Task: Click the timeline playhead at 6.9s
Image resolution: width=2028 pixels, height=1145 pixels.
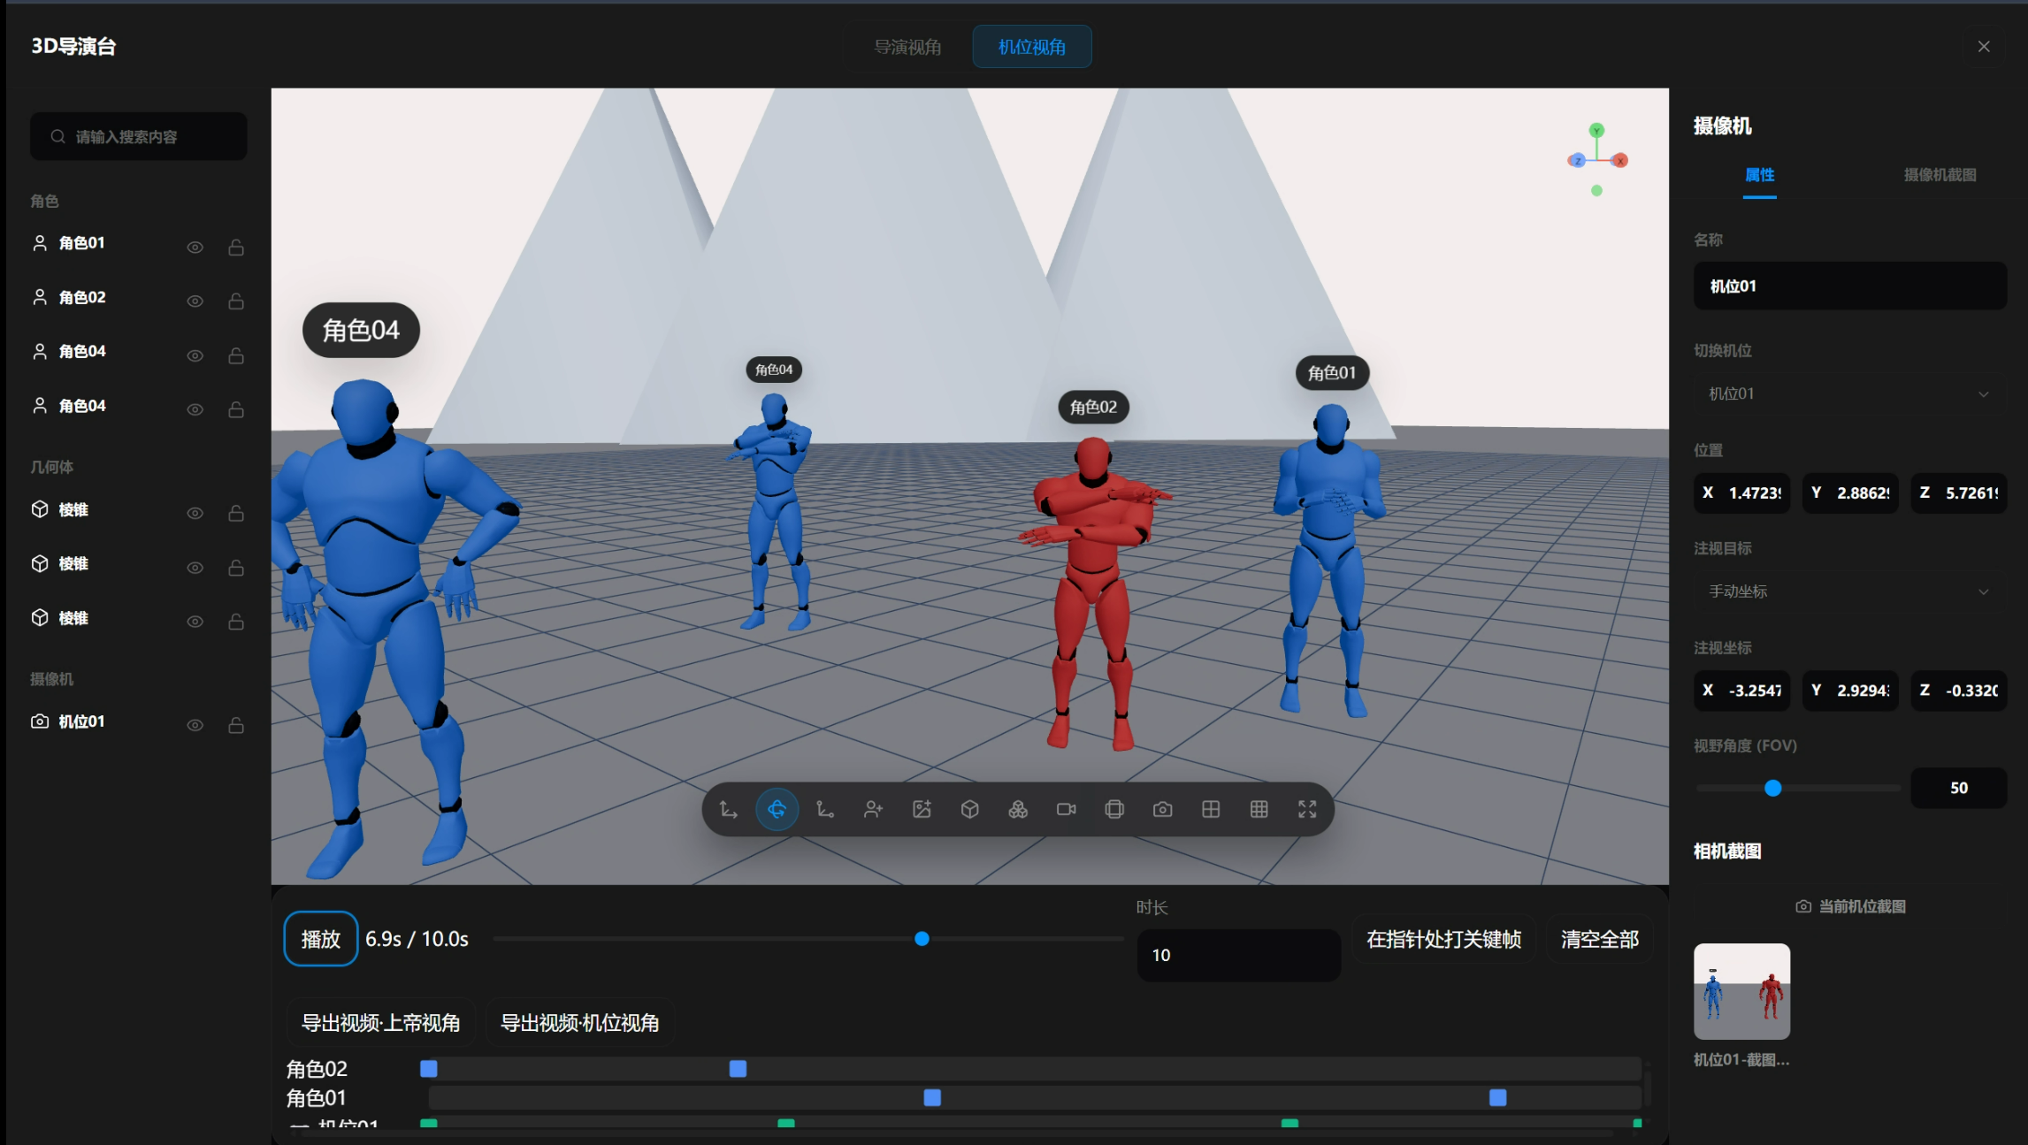Action: tap(922, 939)
